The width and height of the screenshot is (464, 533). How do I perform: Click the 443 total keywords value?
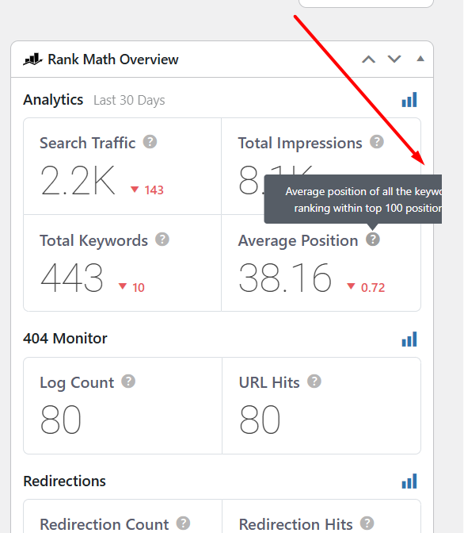click(71, 278)
